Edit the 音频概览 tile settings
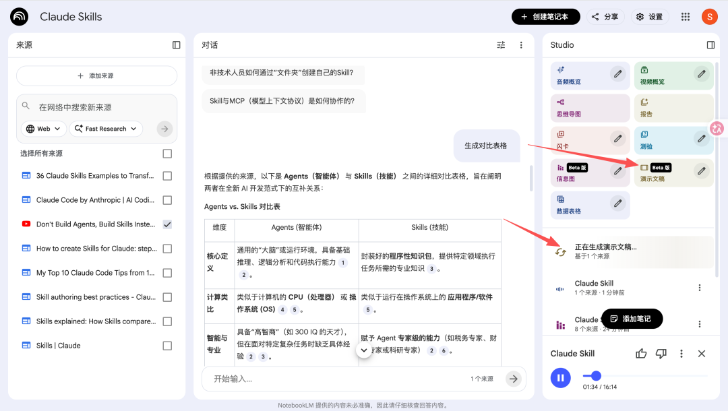The height and width of the screenshot is (411, 728). click(617, 74)
